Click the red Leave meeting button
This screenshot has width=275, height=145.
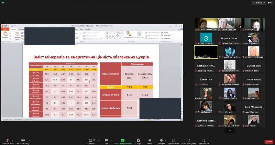269,142
